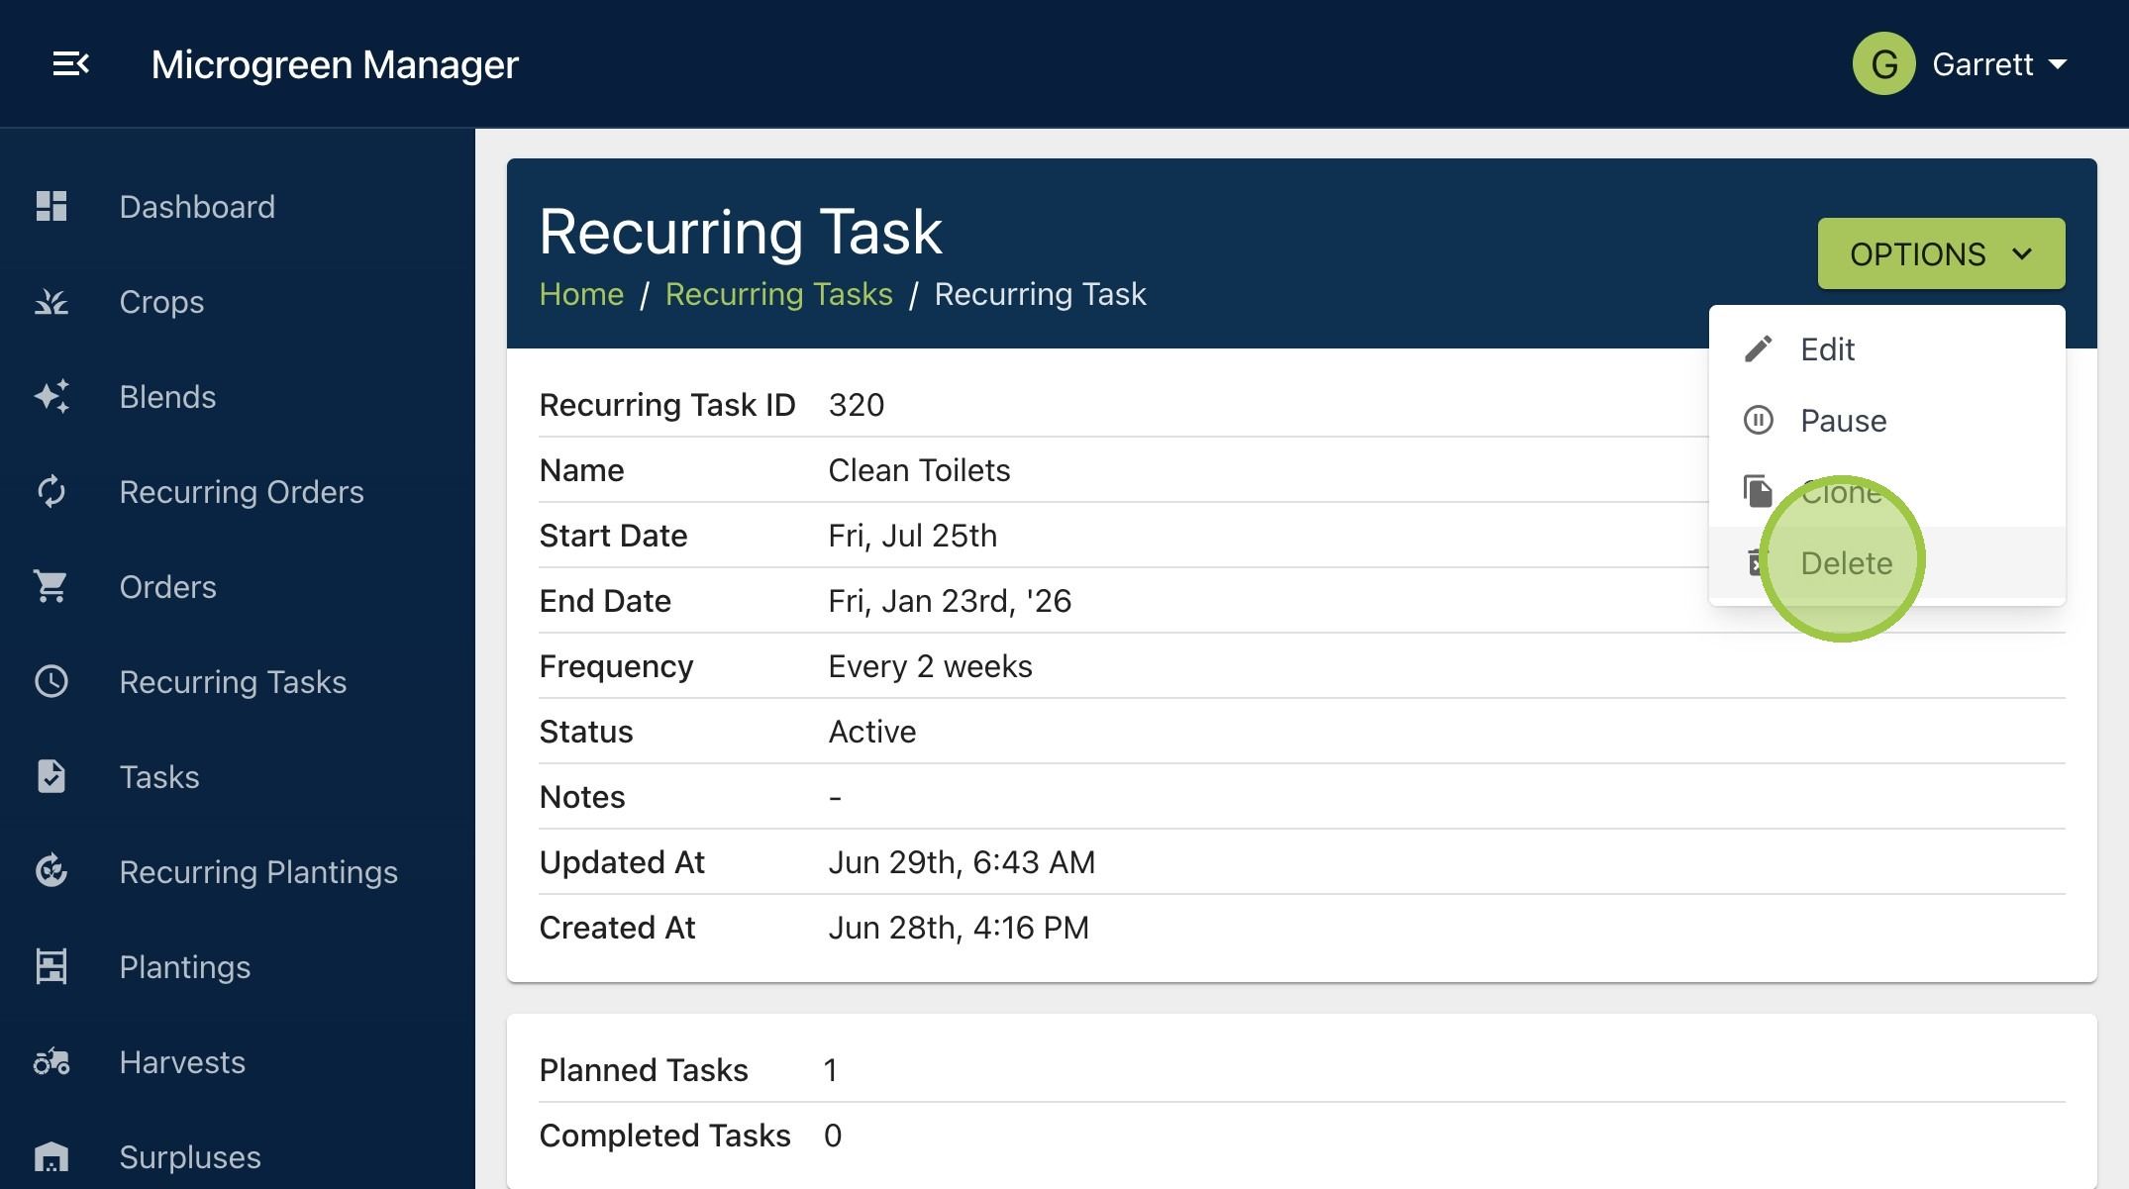Click the Recurring Task page heading
The width and height of the screenshot is (2129, 1189).
[x=740, y=232]
